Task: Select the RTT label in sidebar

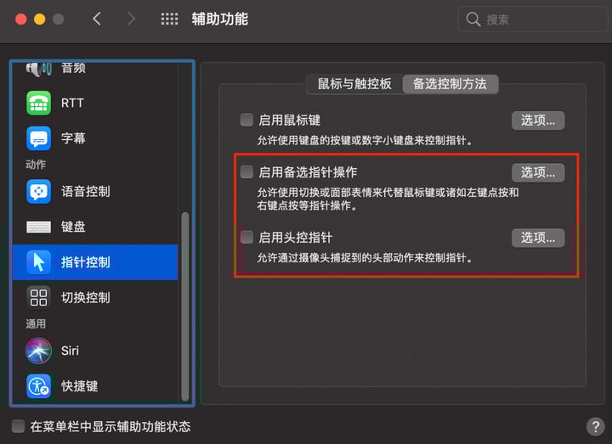Action: click(72, 103)
